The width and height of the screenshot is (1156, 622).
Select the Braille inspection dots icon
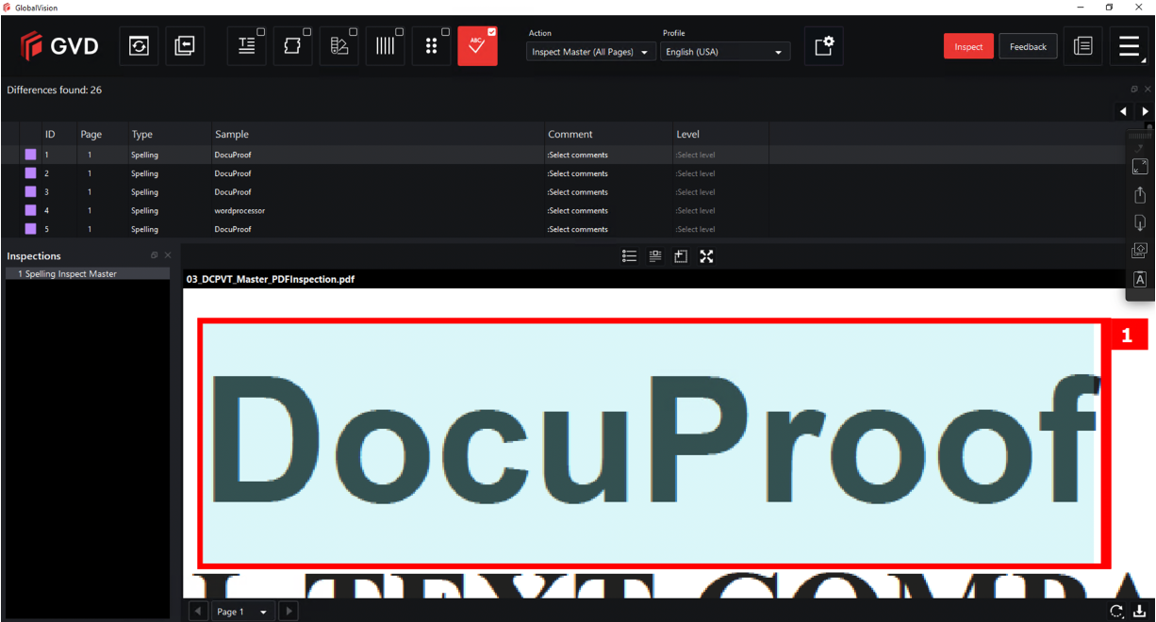pyautogui.click(x=431, y=46)
